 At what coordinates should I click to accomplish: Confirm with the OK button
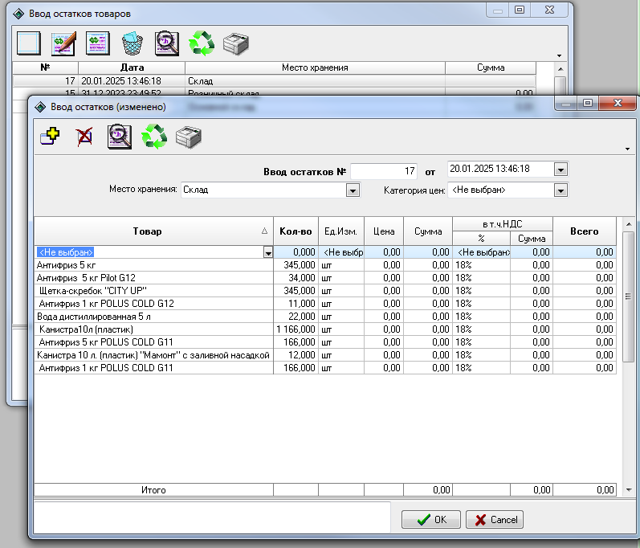pyautogui.click(x=431, y=519)
